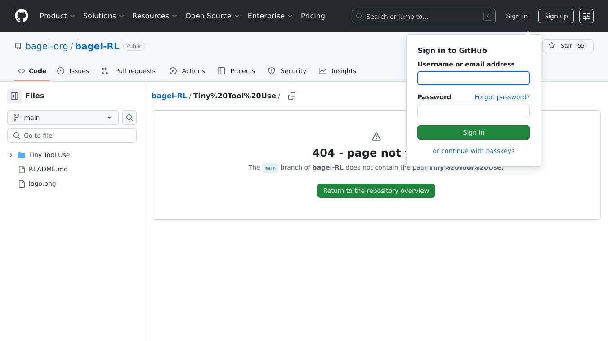Click the 'Files' panel heading
The height and width of the screenshot is (341, 608).
coord(35,96)
